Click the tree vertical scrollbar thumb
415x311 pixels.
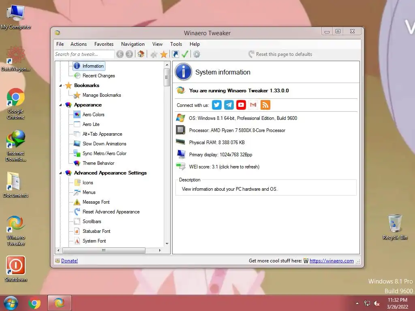point(167,77)
